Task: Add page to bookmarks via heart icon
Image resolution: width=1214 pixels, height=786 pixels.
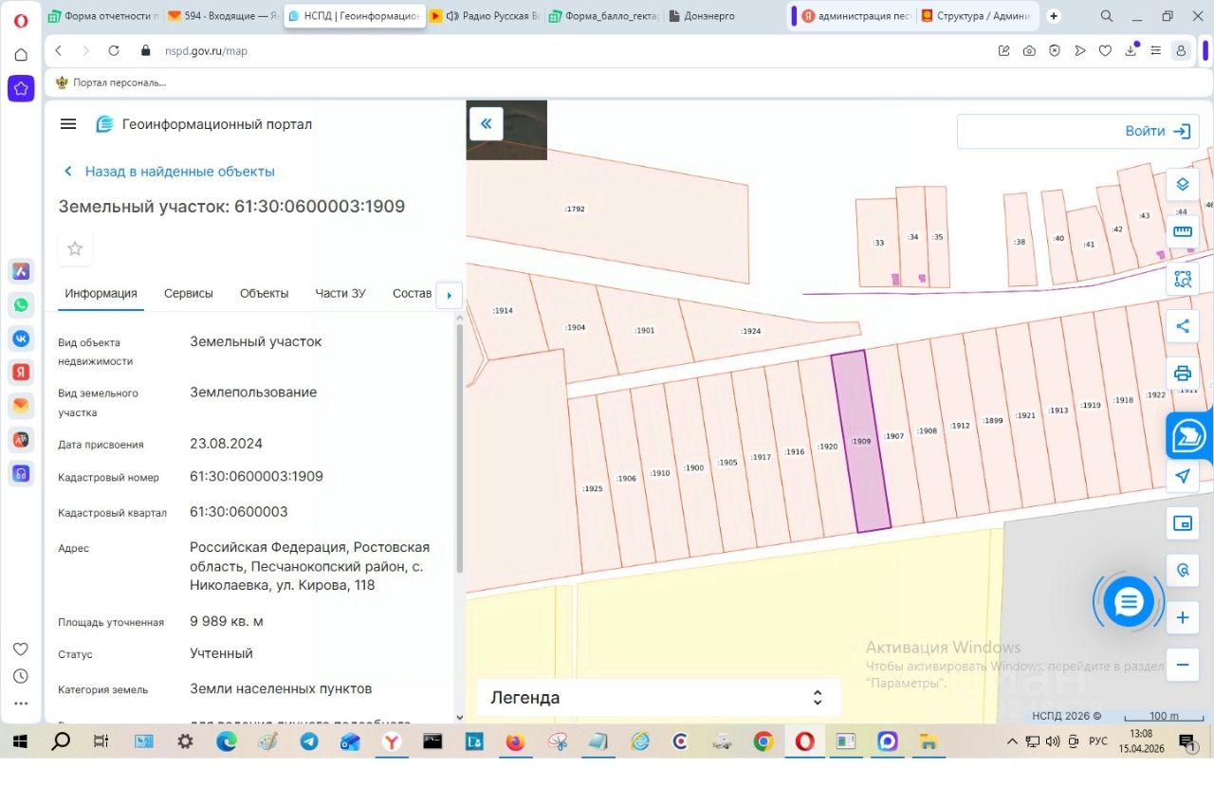Action: click(x=1105, y=51)
